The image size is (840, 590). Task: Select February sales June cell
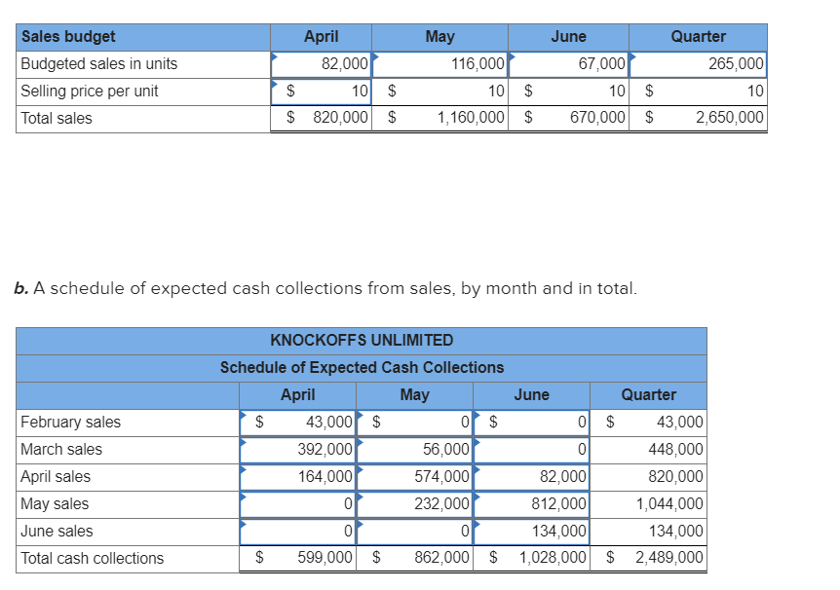pos(531,423)
